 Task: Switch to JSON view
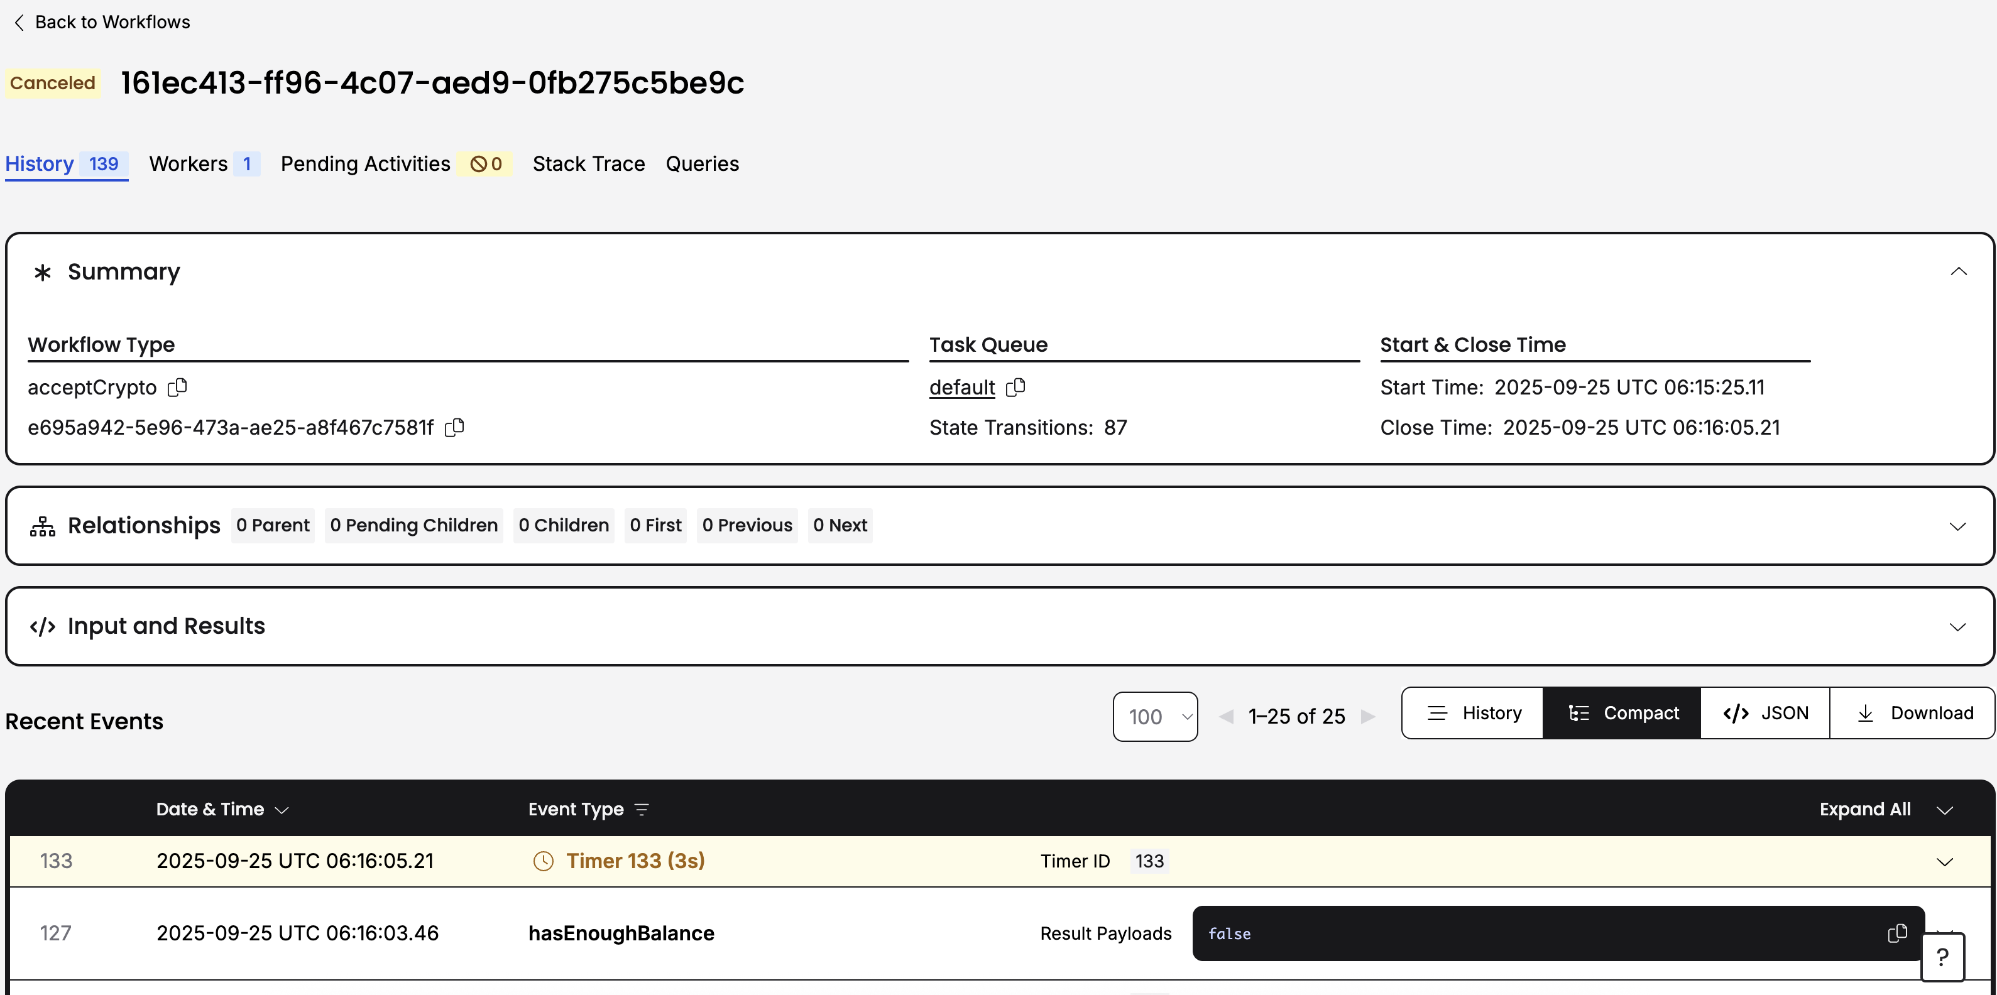(x=1765, y=713)
